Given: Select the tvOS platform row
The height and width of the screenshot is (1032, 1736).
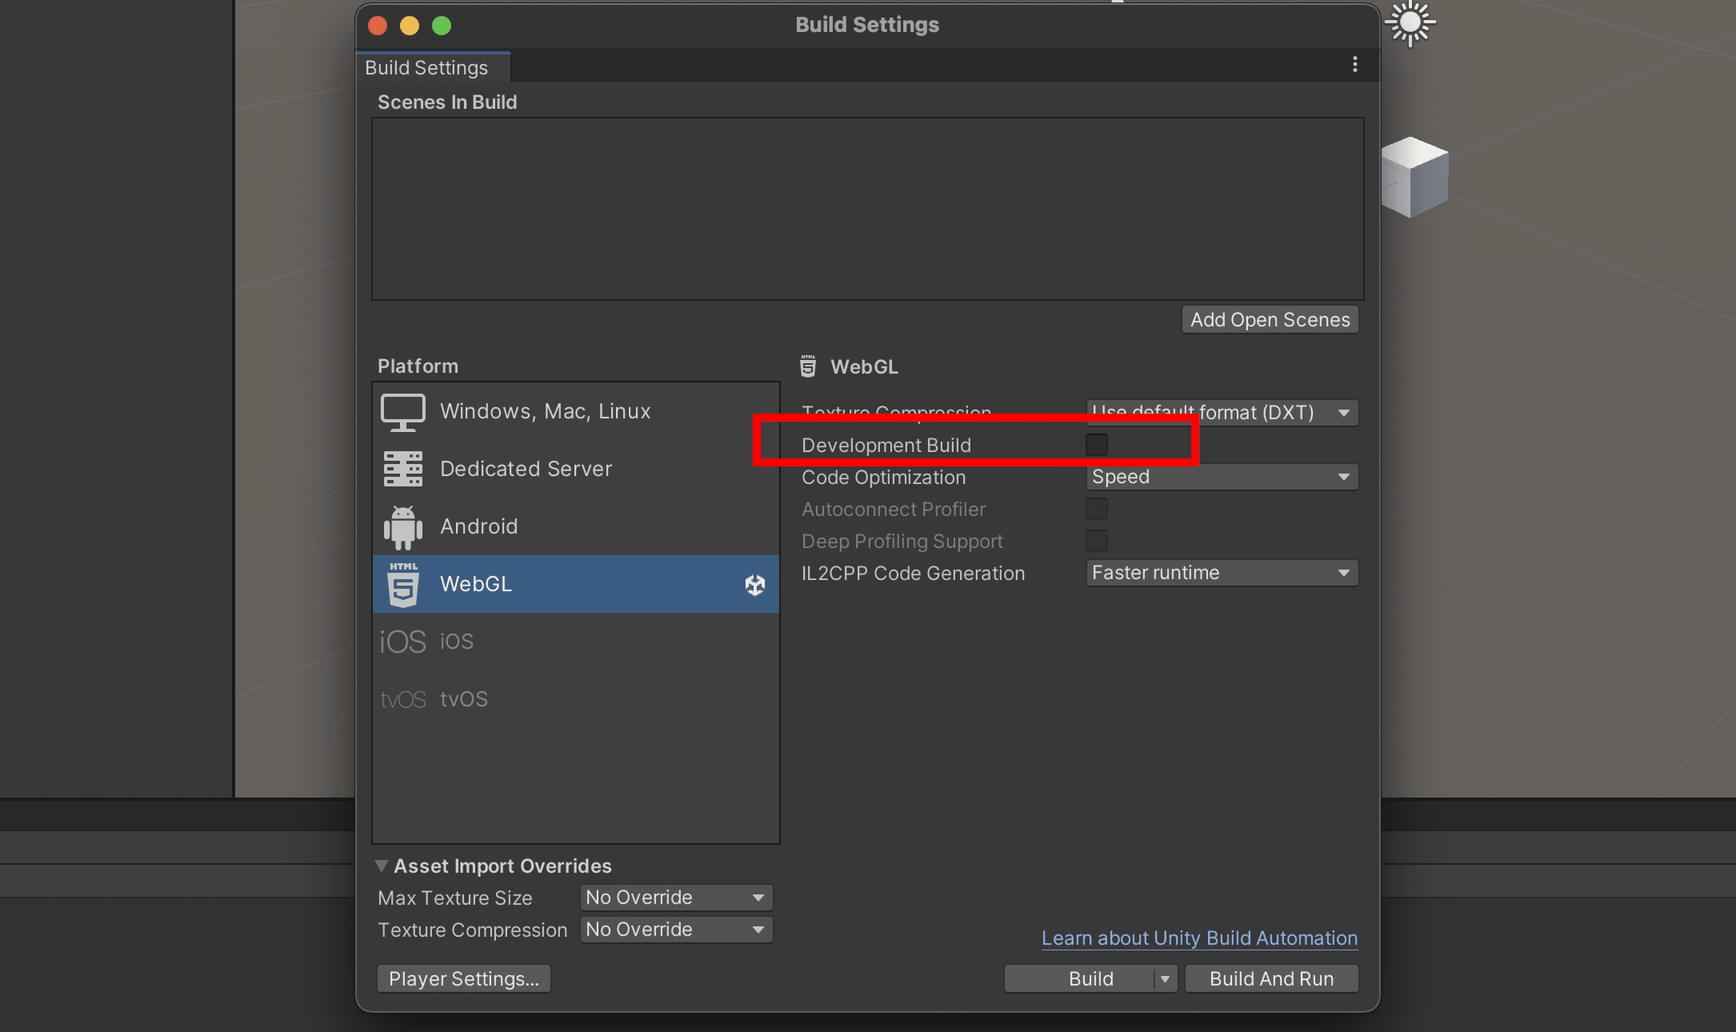Looking at the screenshot, I should click(x=576, y=699).
